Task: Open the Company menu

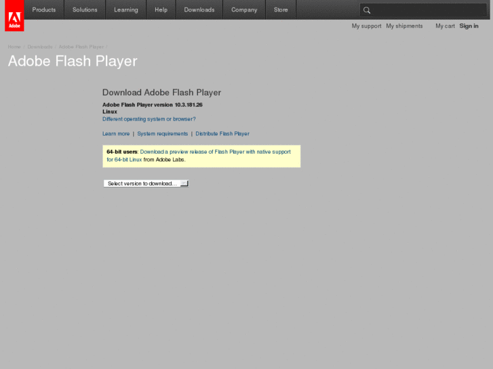Action: [x=244, y=9]
